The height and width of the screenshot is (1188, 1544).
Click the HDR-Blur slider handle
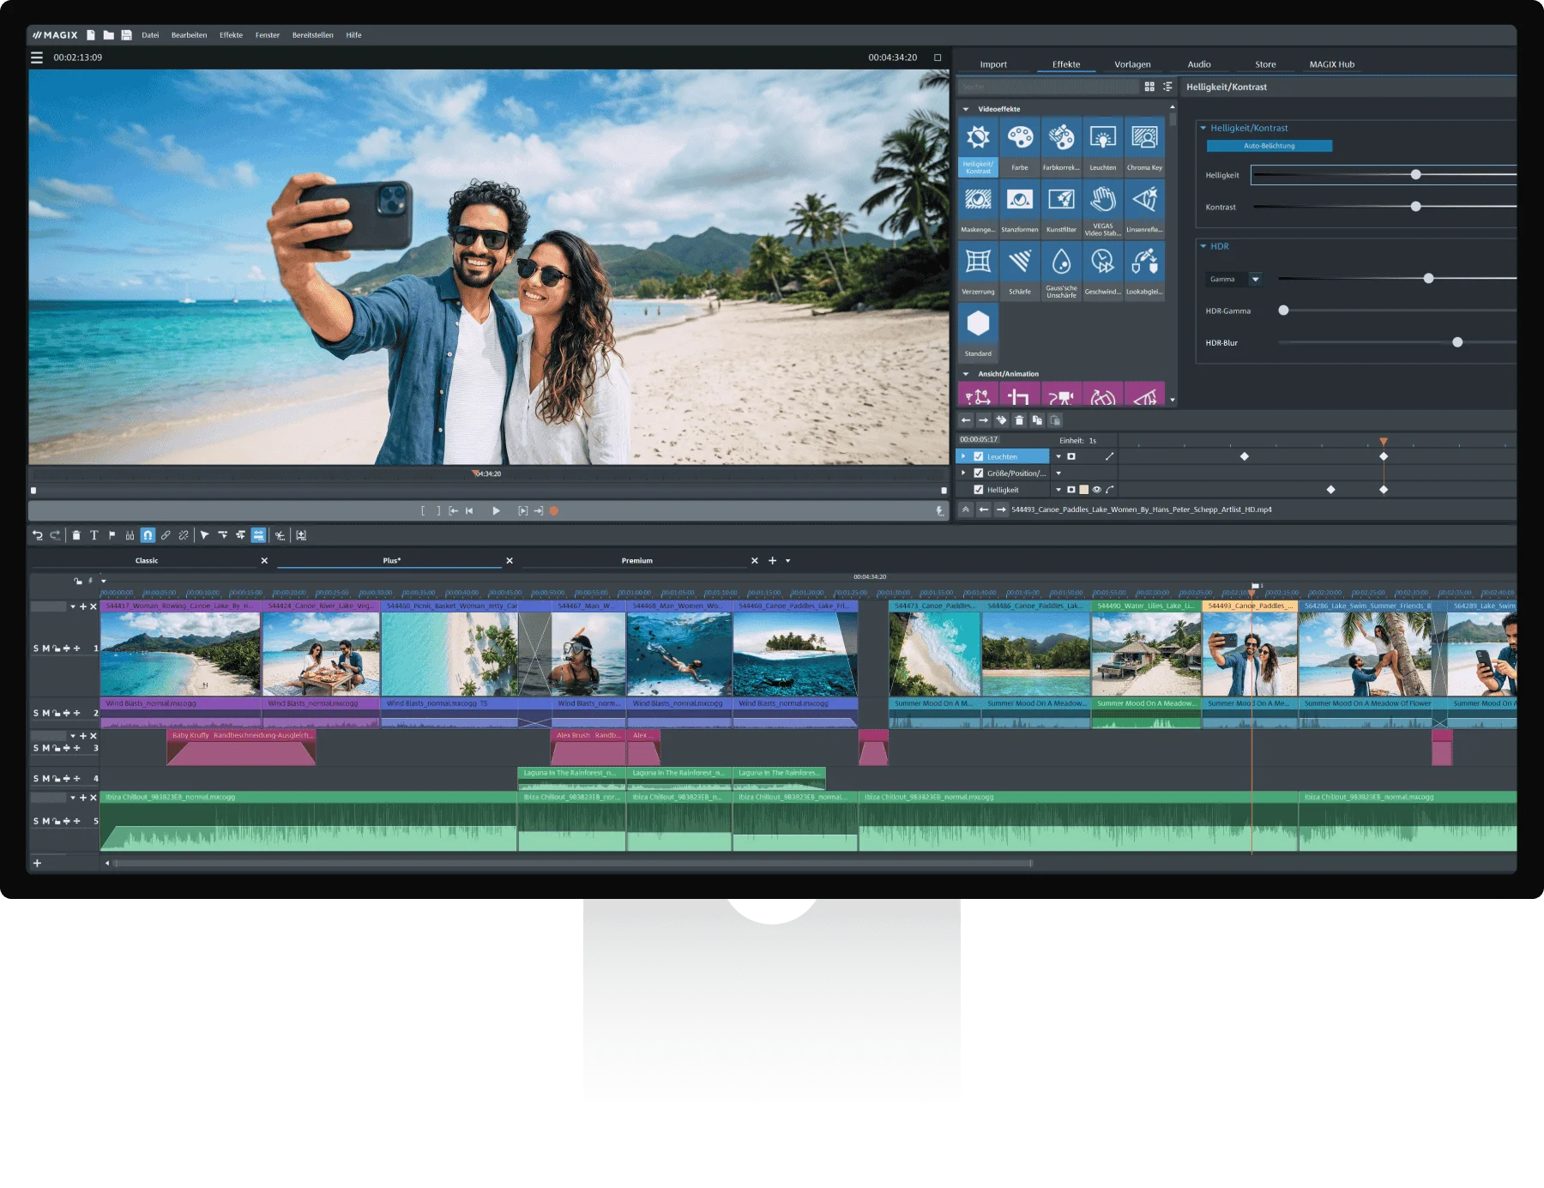1457,342
